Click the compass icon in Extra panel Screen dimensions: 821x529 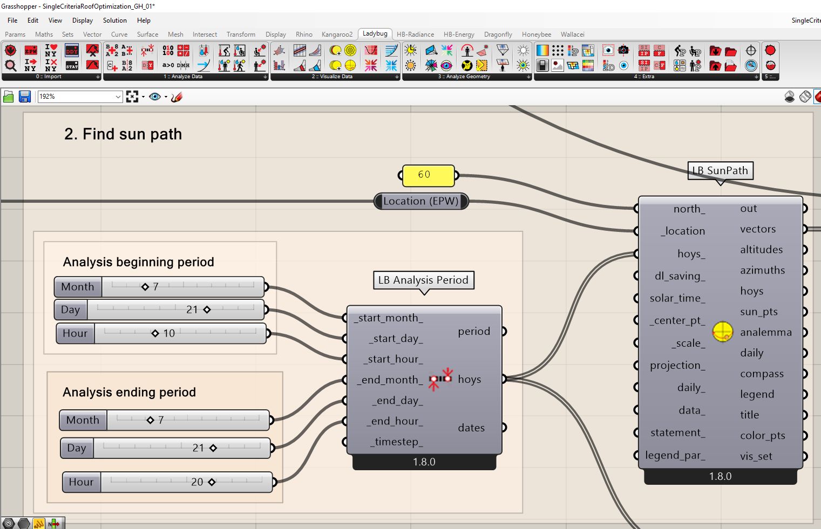[750, 66]
